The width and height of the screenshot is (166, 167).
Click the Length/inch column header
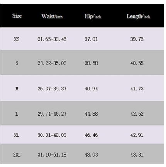(138, 17)
